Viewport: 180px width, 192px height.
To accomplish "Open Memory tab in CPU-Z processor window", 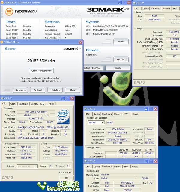I will (34, 104).
